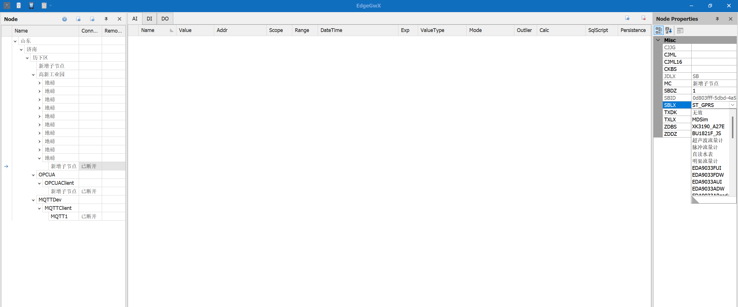Select MDSim from the SBLX dropdown list
The height and width of the screenshot is (307, 738).
(700, 119)
